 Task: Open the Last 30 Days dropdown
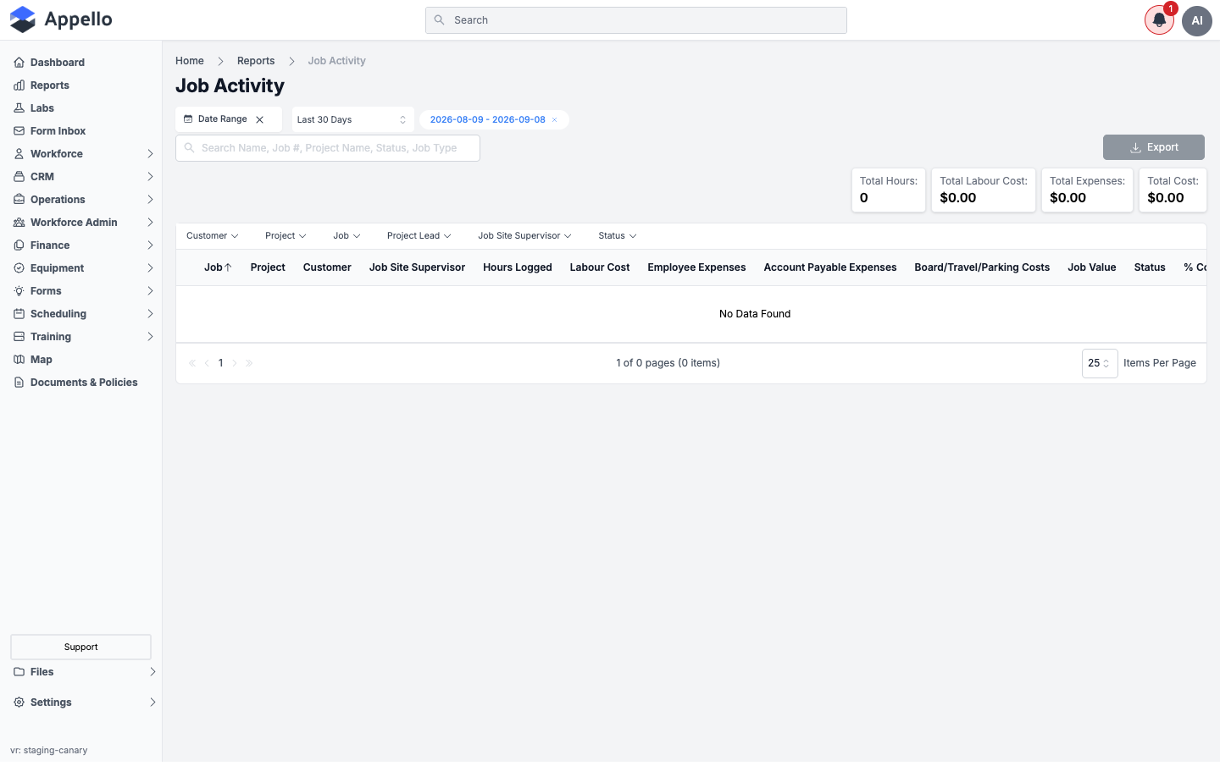pos(352,119)
